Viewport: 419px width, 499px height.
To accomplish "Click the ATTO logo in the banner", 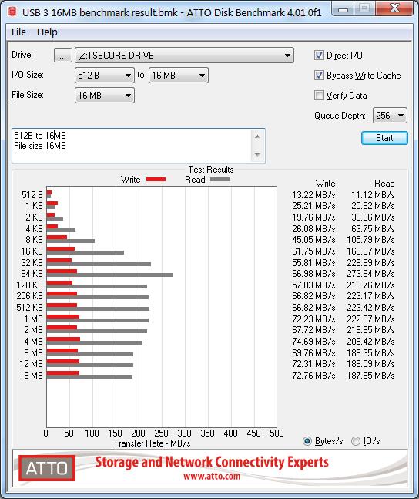I will coord(47,468).
